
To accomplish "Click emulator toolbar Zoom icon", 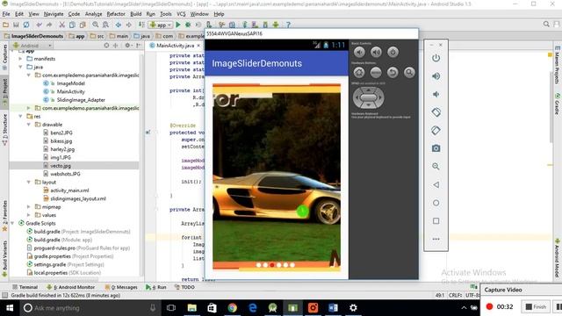I will pos(436,166).
